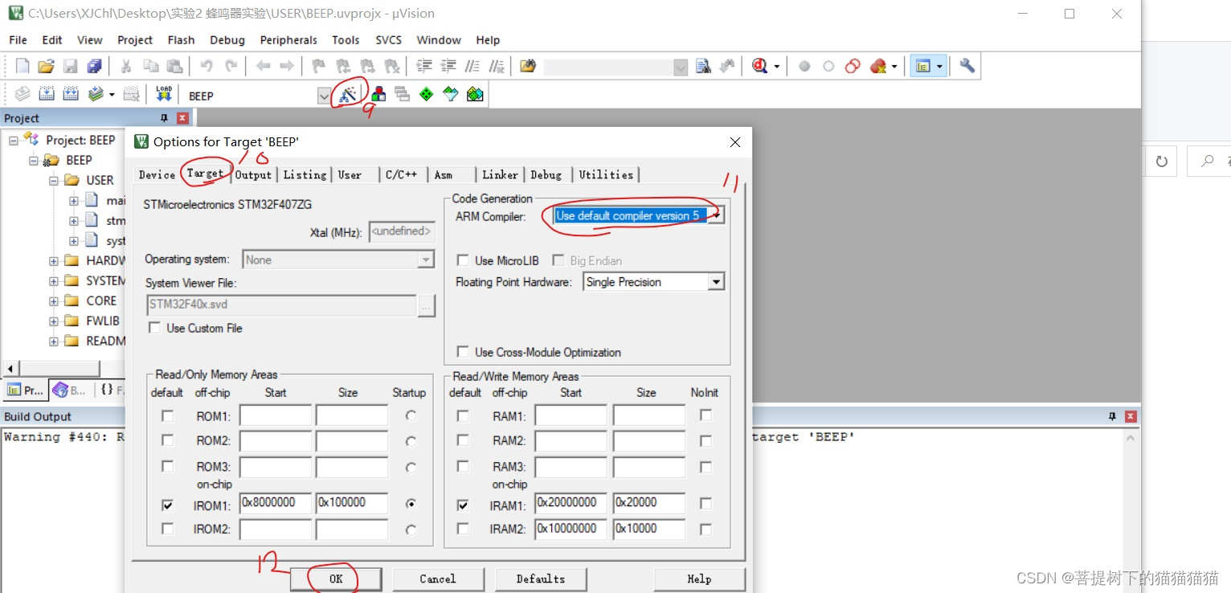Open the ARM Compiler version dropdown
The width and height of the screenshot is (1231, 593).
[716, 215]
